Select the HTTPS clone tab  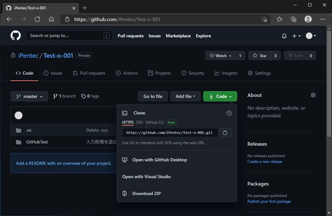[x=128, y=122]
